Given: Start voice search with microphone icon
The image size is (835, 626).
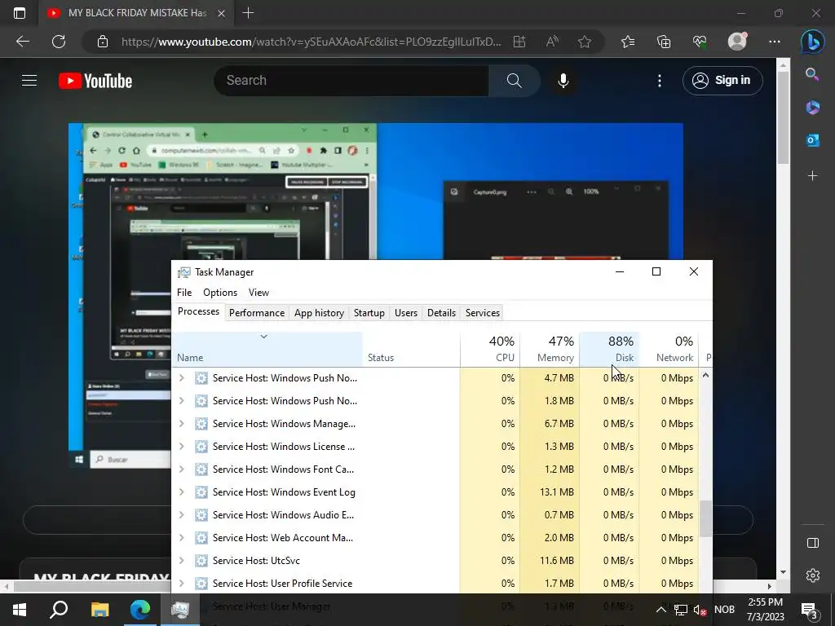Looking at the screenshot, I should pyautogui.click(x=563, y=81).
